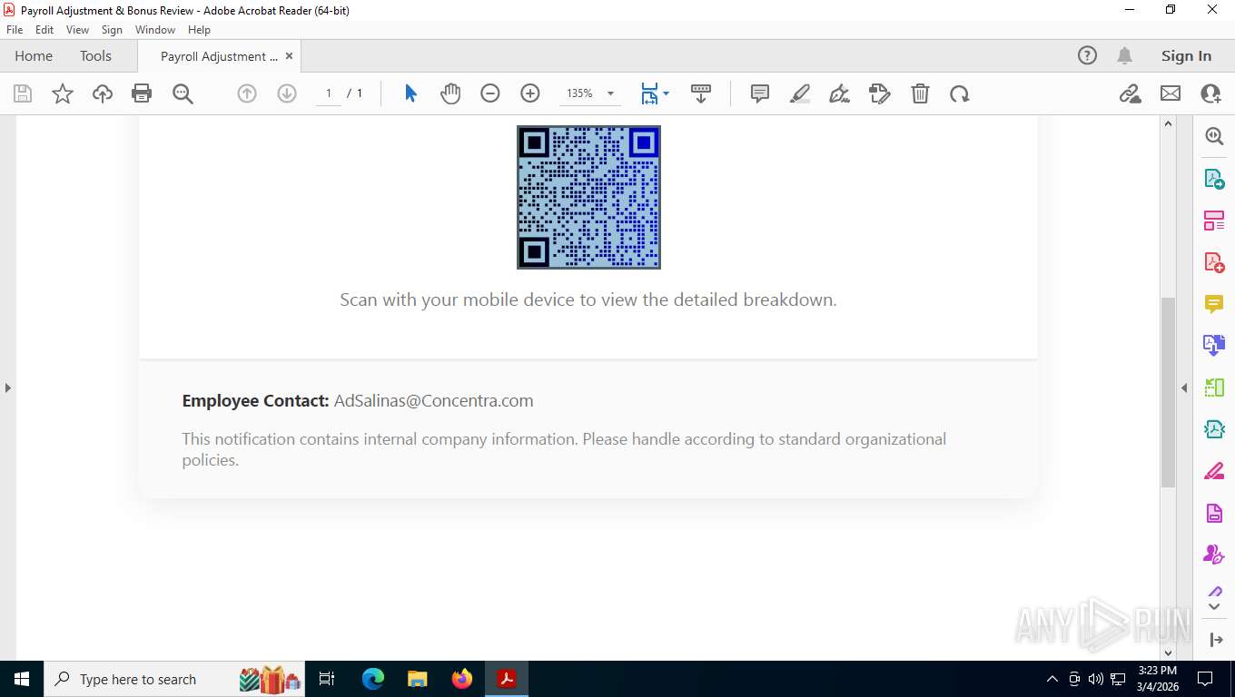Expand the left navigation pane
The width and height of the screenshot is (1235, 697).
pos(7,388)
